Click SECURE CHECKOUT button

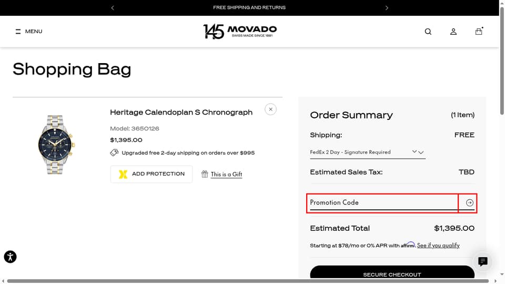tap(392, 273)
